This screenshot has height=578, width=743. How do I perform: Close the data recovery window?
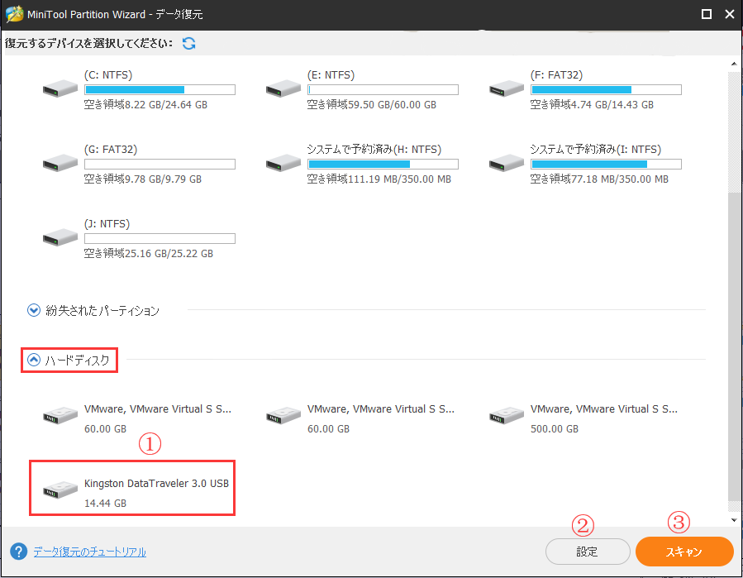(x=730, y=14)
